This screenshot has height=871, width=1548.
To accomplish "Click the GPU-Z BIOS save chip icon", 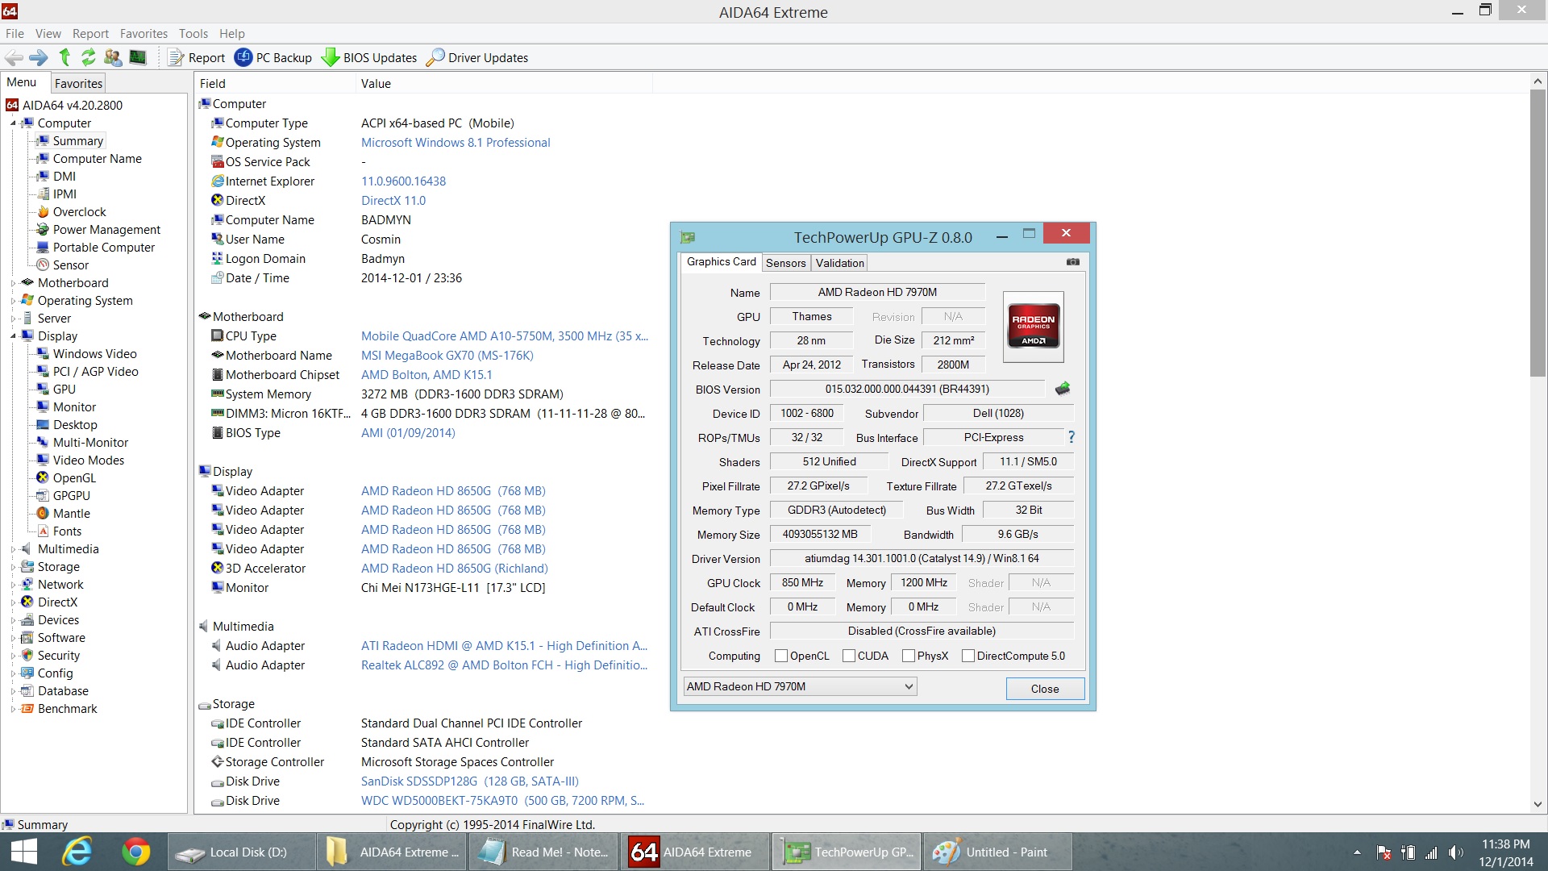I will (x=1063, y=389).
